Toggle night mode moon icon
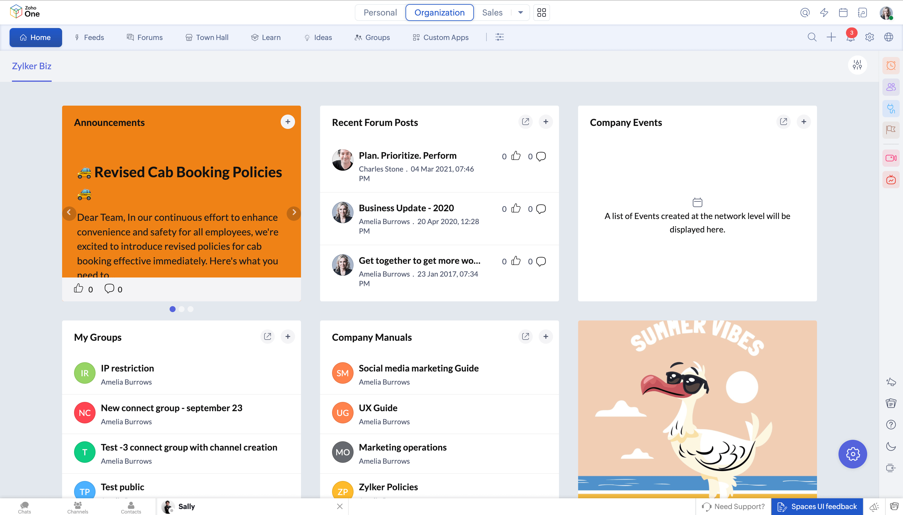The height and width of the screenshot is (515, 903). click(891, 446)
